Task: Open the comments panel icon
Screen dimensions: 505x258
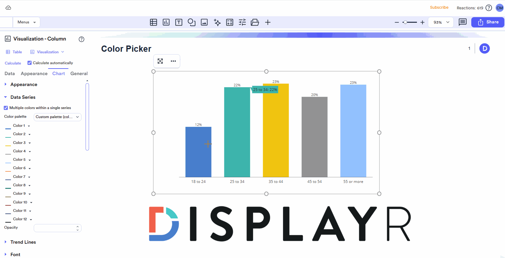Action: tap(463, 22)
